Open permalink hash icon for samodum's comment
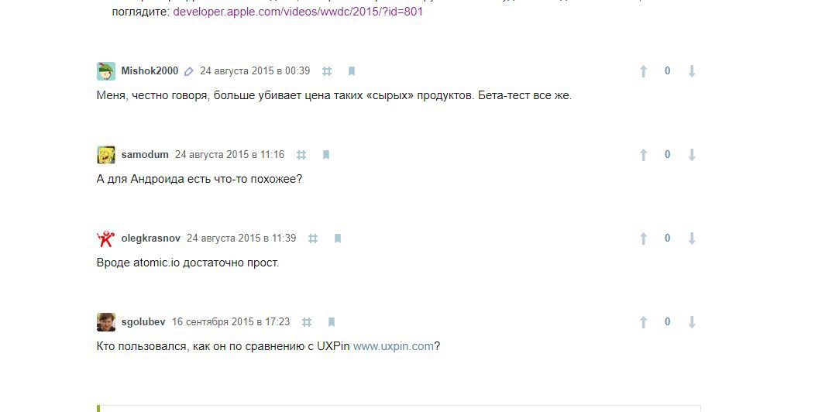 pyautogui.click(x=301, y=155)
